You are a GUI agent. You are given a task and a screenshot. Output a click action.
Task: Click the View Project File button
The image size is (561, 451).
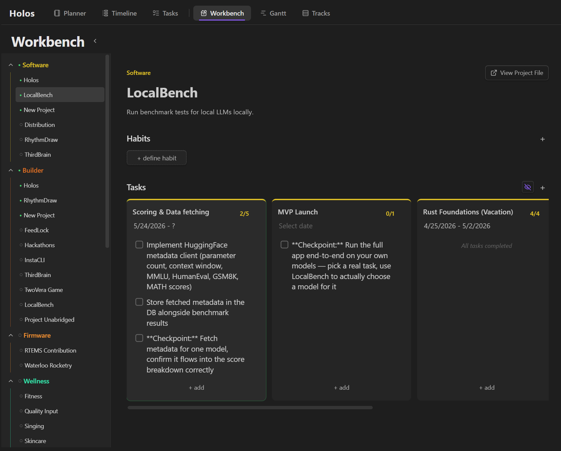[x=517, y=73]
